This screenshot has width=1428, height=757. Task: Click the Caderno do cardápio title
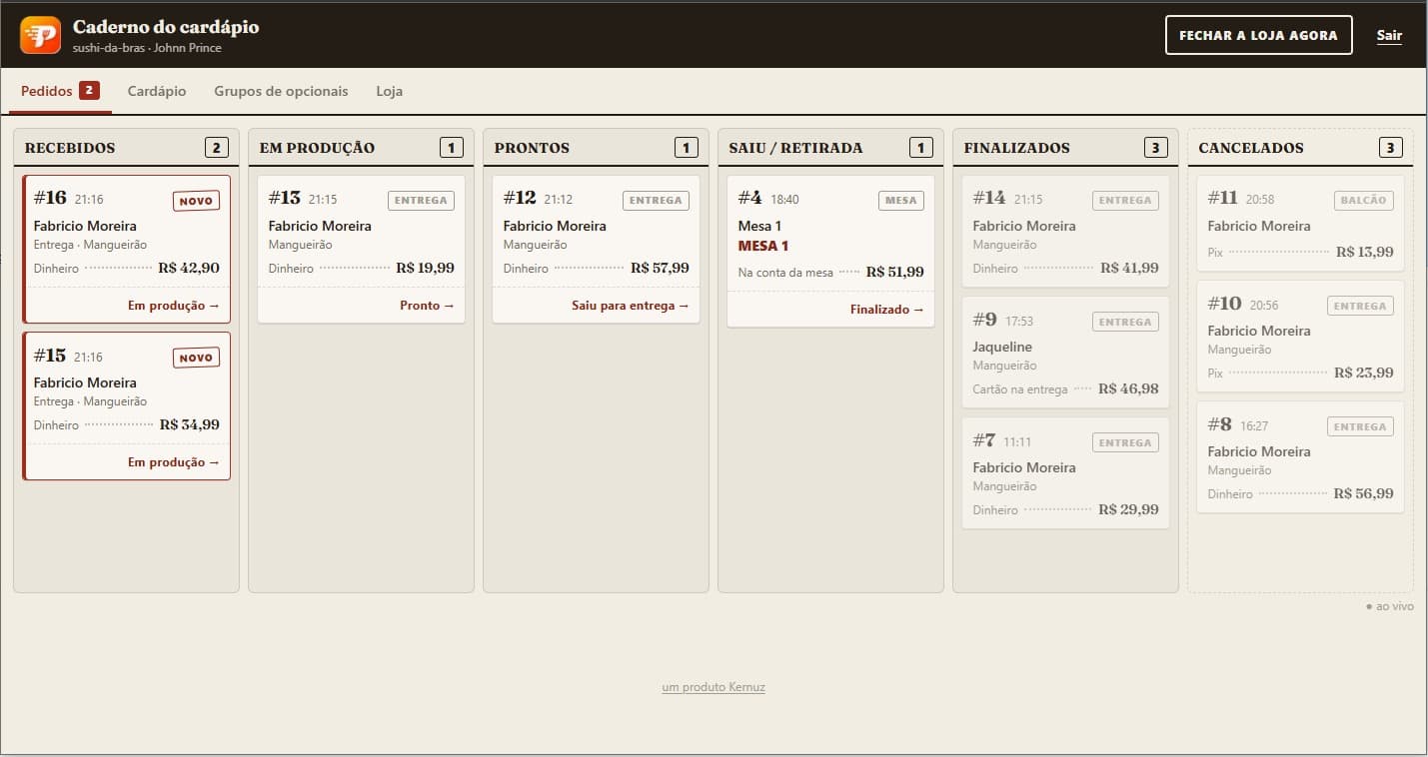coord(166,27)
